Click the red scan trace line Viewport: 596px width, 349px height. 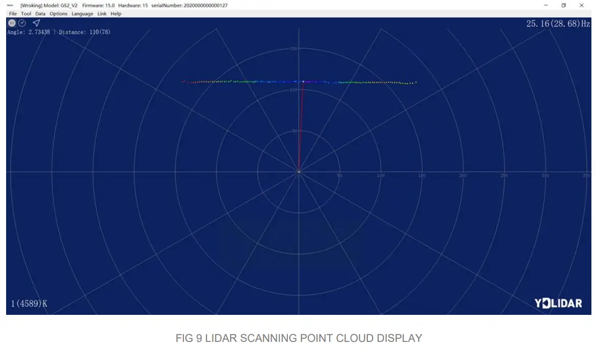tap(301, 127)
